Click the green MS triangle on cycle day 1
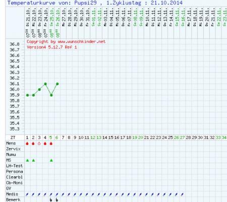Screen dimensions: 227x202 (x=27, y=160)
